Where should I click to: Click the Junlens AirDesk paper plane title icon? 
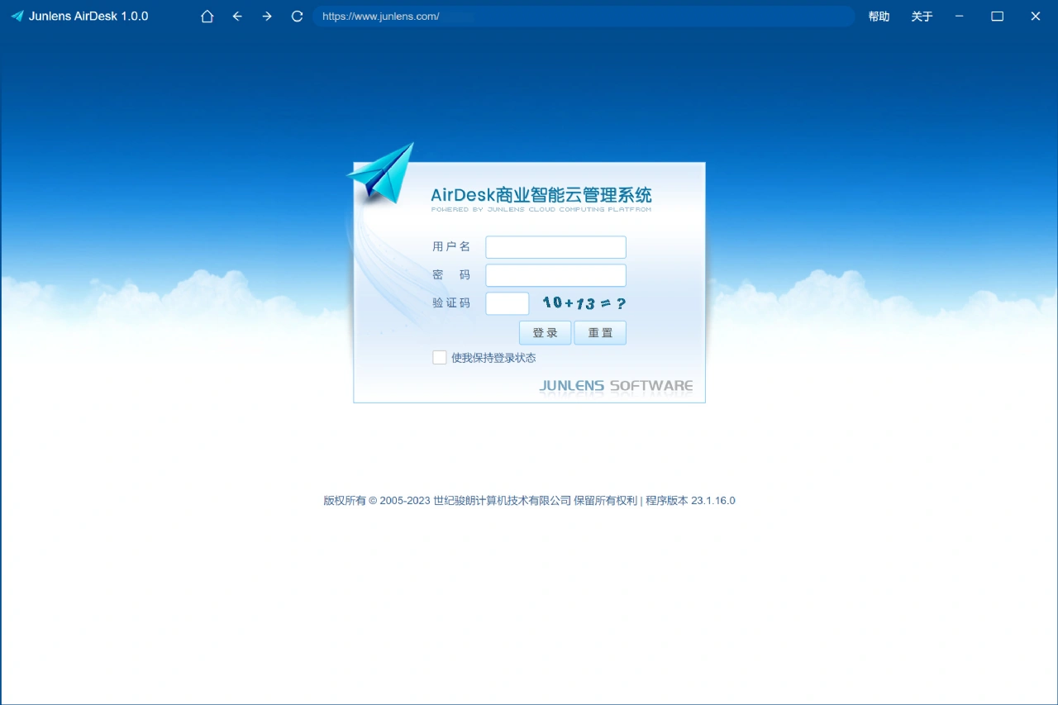pos(17,16)
